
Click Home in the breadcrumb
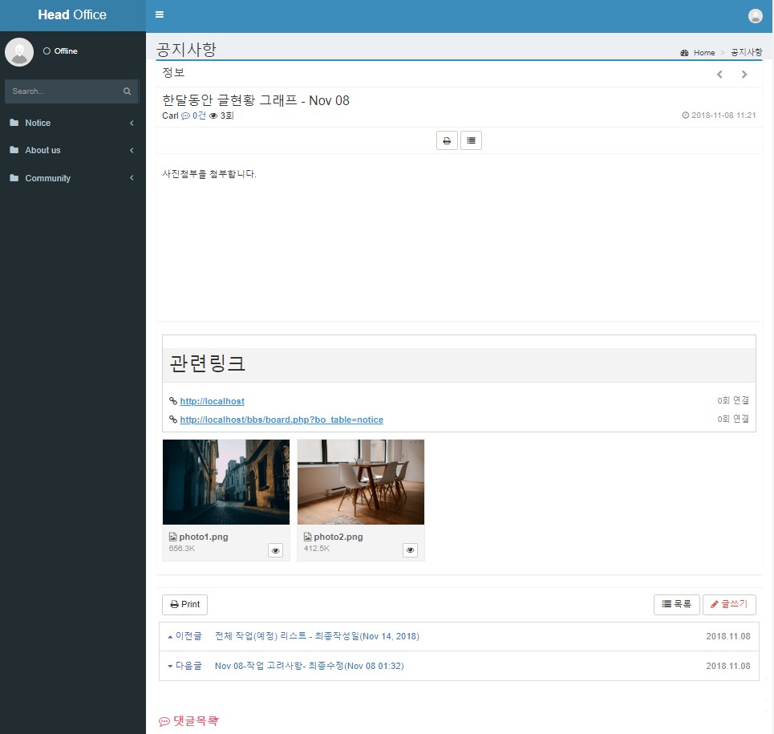click(703, 53)
